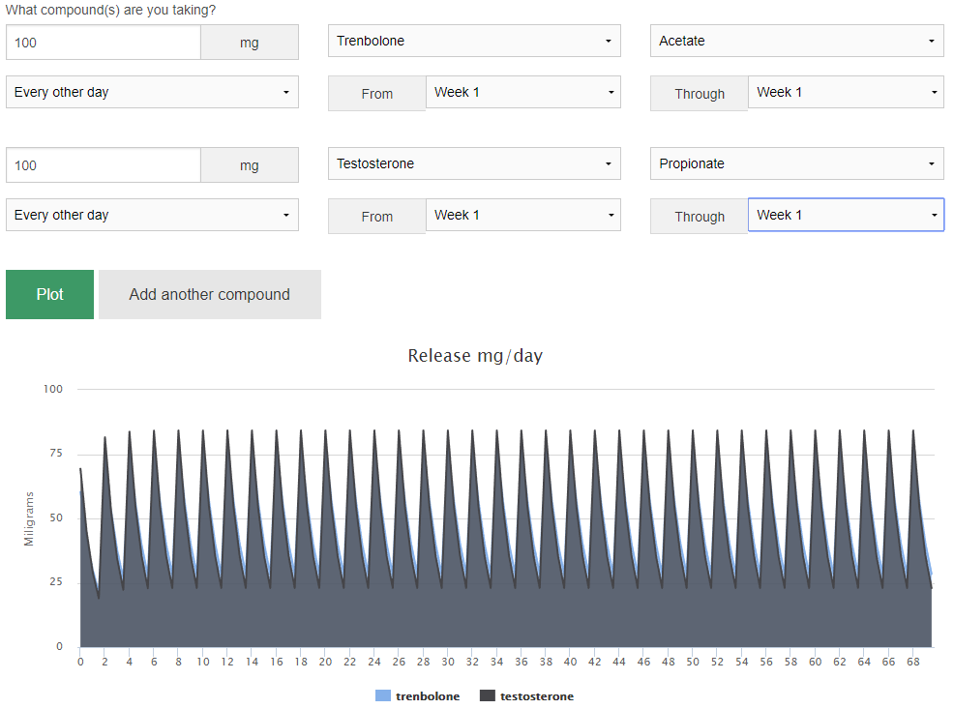
Task: Click the blue trenbolone legend color swatch
Action: pyautogui.click(x=382, y=696)
